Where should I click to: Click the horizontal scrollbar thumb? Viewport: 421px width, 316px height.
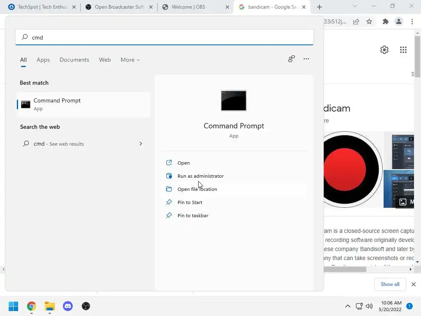pos(345,269)
